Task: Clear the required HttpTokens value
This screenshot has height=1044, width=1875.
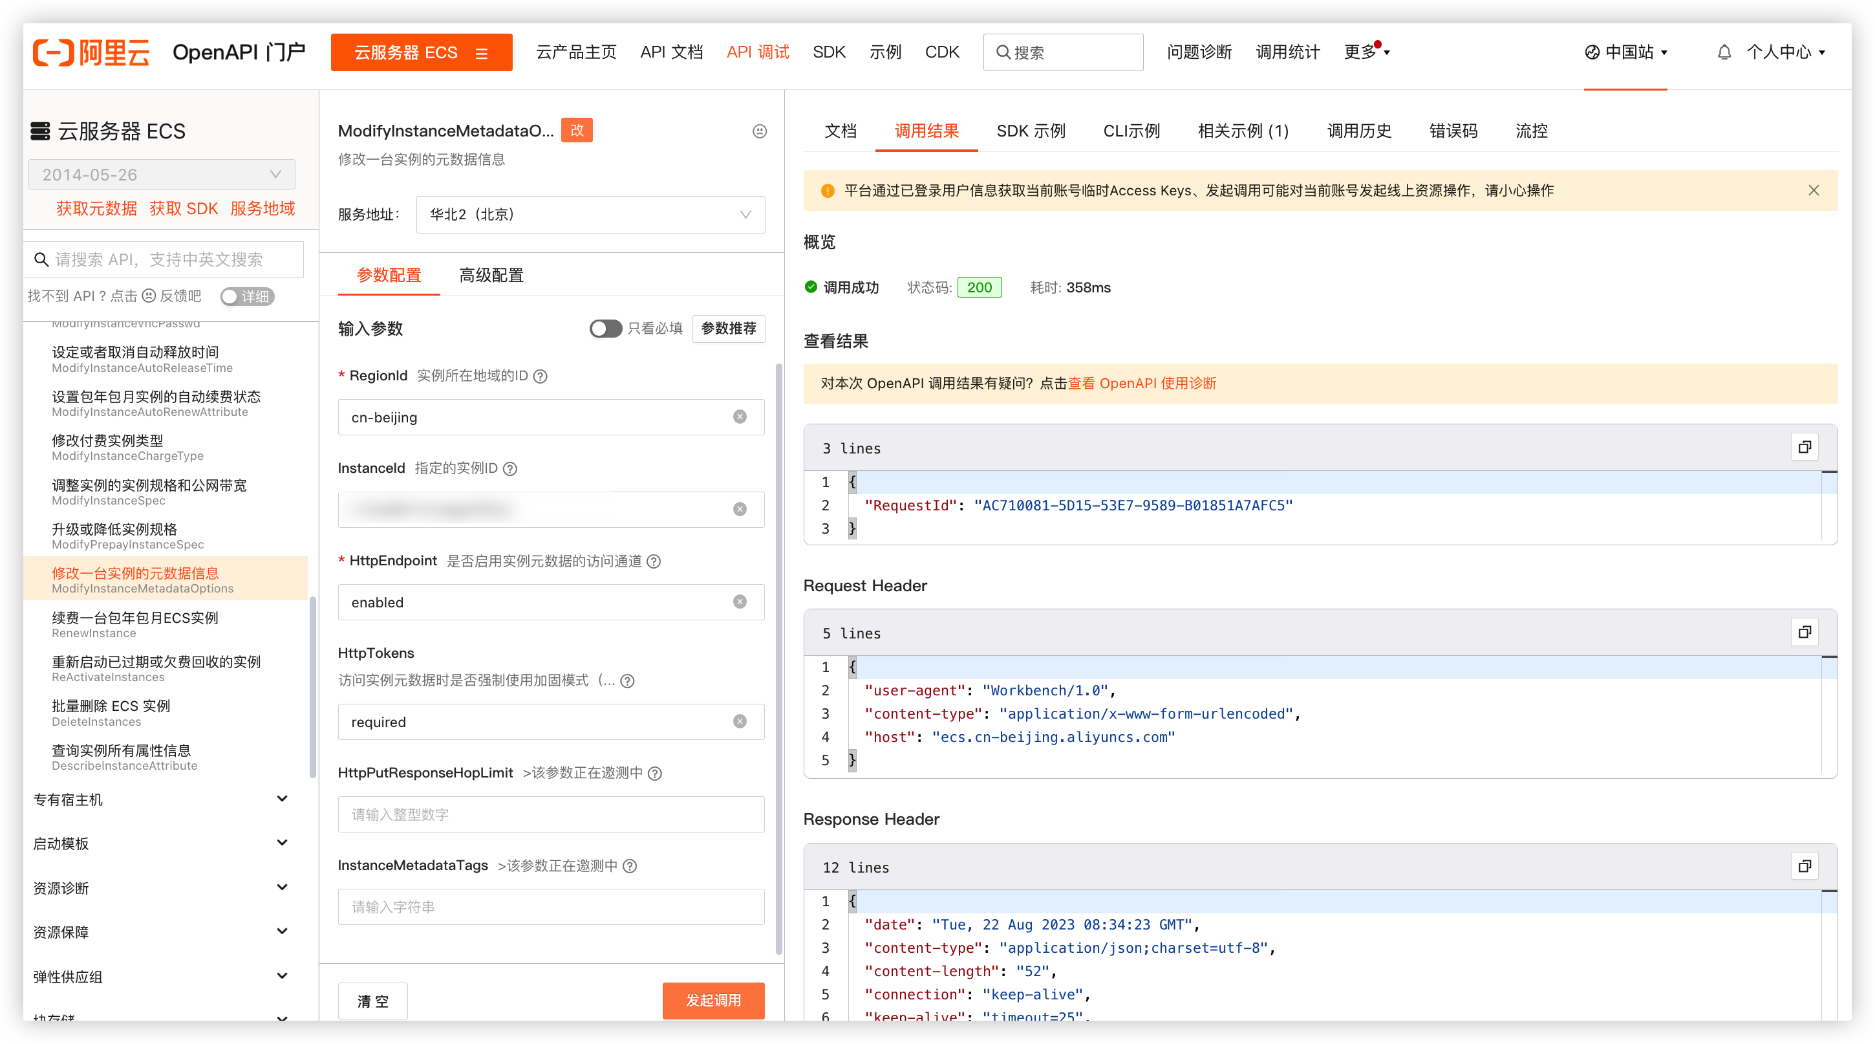Action: pyautogui.click(x=740, y=721)
